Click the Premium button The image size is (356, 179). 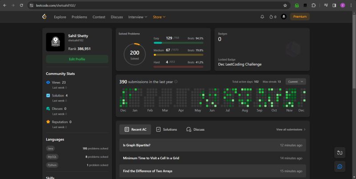(299, 16)
